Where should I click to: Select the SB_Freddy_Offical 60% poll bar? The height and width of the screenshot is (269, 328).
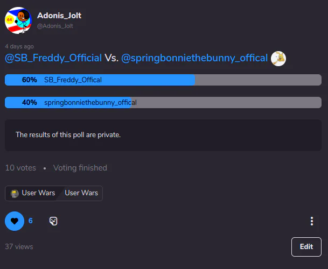(x=163, y=80)
